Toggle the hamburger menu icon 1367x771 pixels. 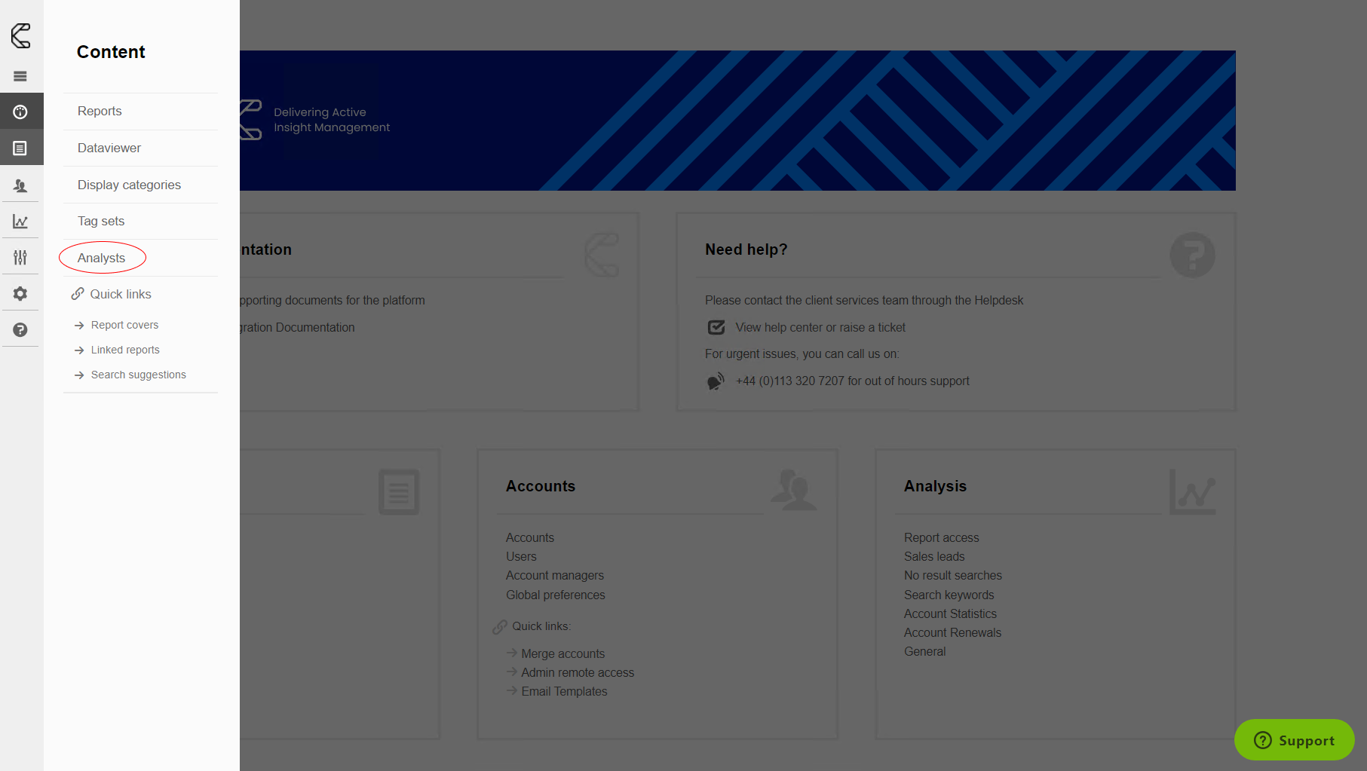click(20, 76)
